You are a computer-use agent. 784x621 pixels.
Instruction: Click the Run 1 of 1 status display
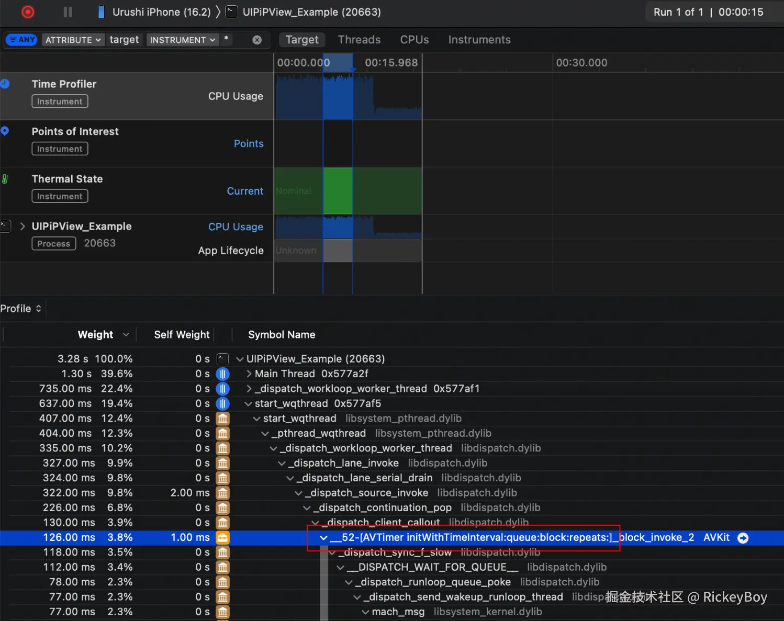(x=709, y=12)
